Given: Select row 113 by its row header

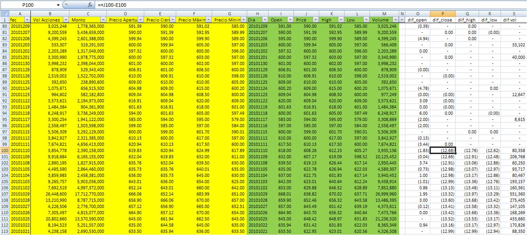Looking at the screenshot, I should 5,231.
